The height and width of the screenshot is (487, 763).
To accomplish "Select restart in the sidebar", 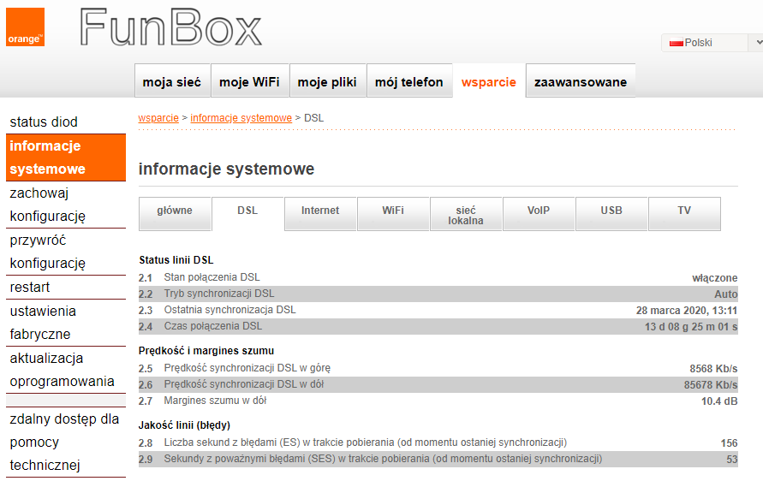I will point(30,288).
